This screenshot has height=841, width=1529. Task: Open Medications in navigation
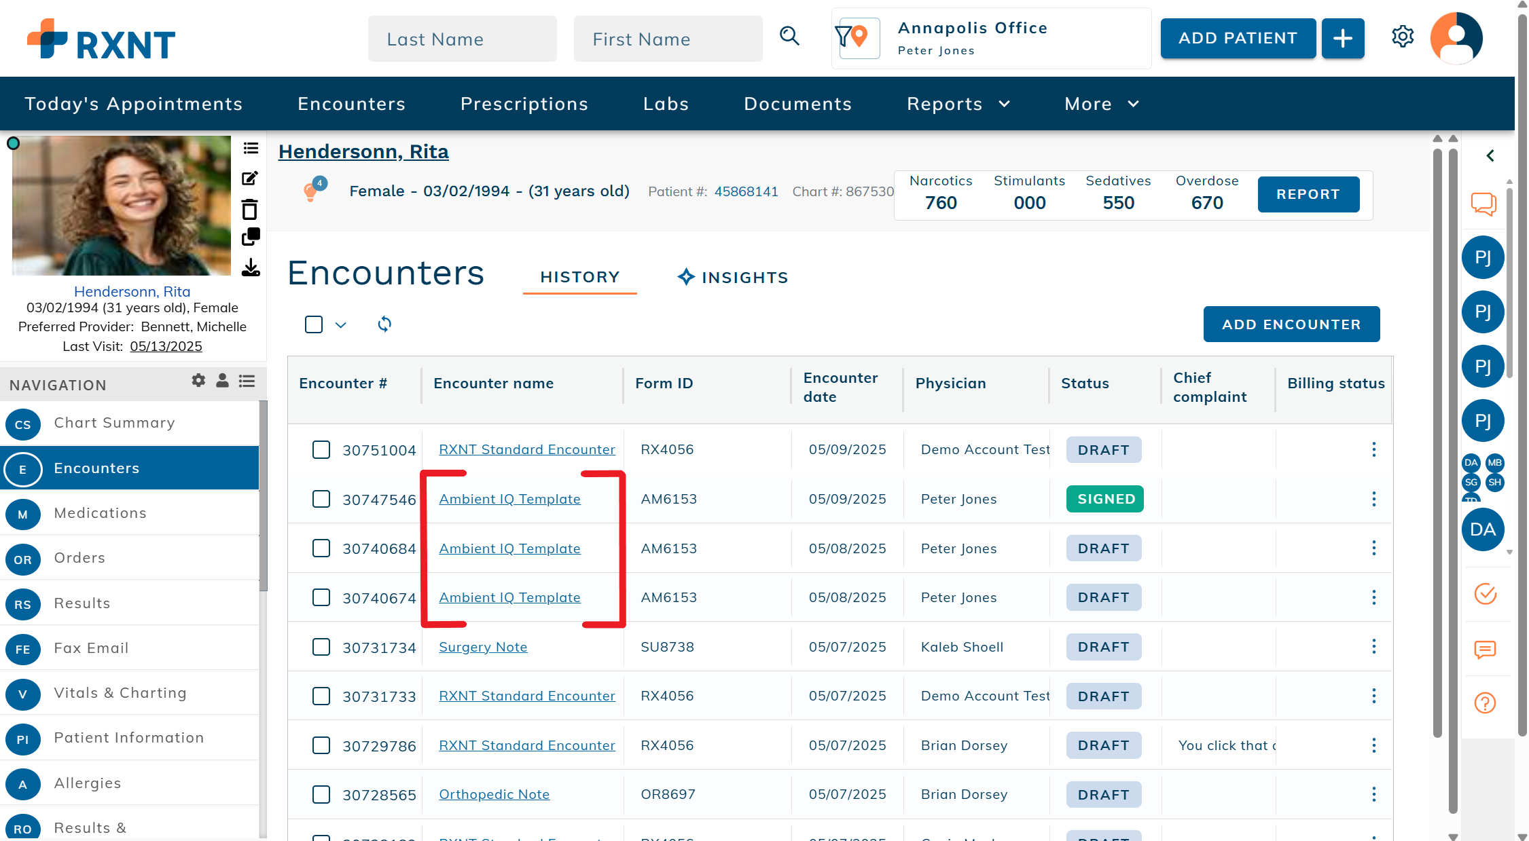pyautogui.click(x=129, y=513)
